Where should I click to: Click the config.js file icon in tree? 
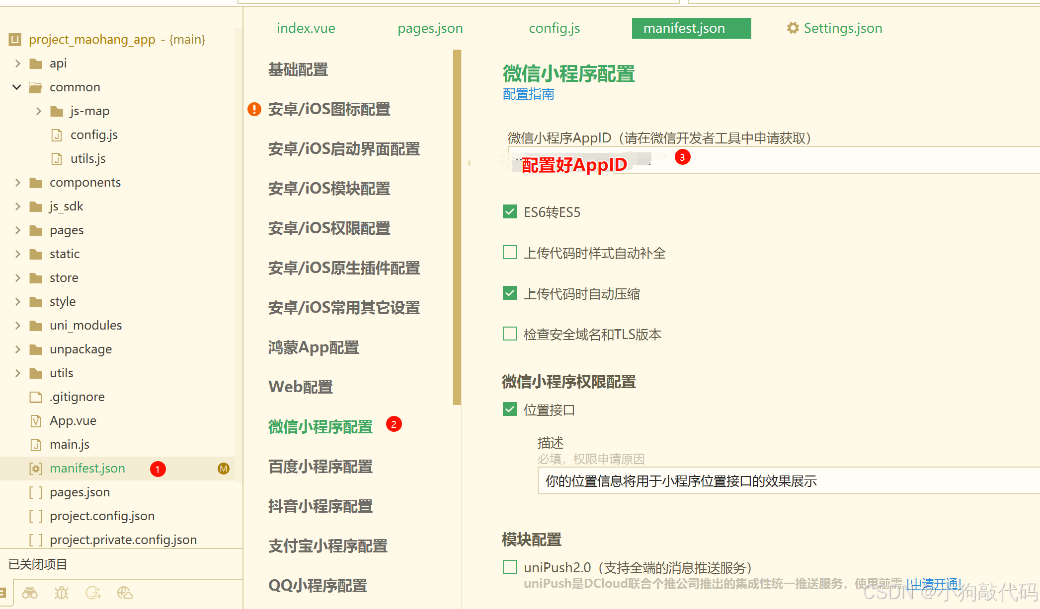[x=57, y=135]
